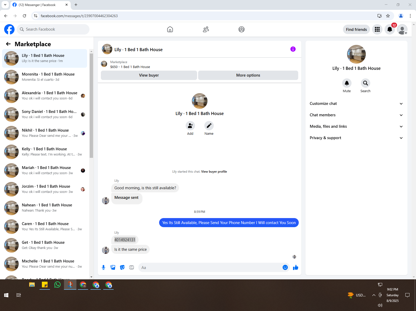Screen dimensions: 416x311
Task: Open File Explorer from taskbar
Action: click(32, 285)
